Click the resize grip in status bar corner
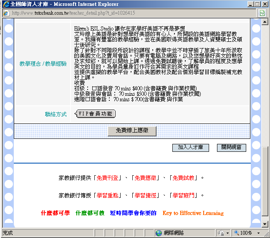This screenshot has width=270, height=238. pyautogui.click(x=267, y=235)
